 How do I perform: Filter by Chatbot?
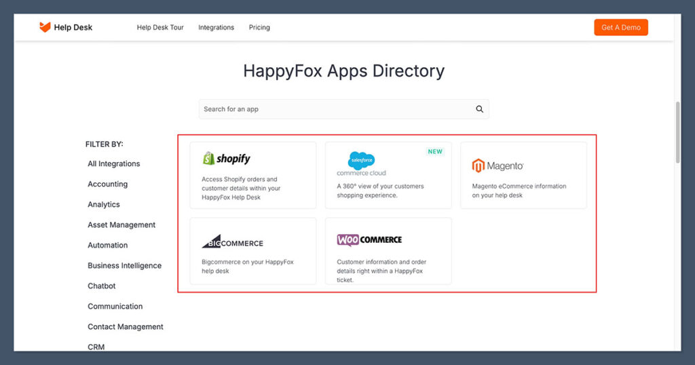102,286
